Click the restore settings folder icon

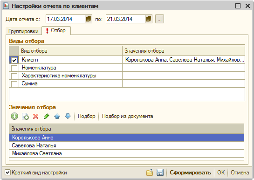pos(150,173)
